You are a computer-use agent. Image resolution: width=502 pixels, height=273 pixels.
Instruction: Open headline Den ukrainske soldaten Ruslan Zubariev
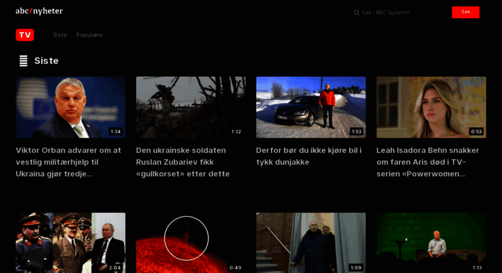tap(183, 162)
